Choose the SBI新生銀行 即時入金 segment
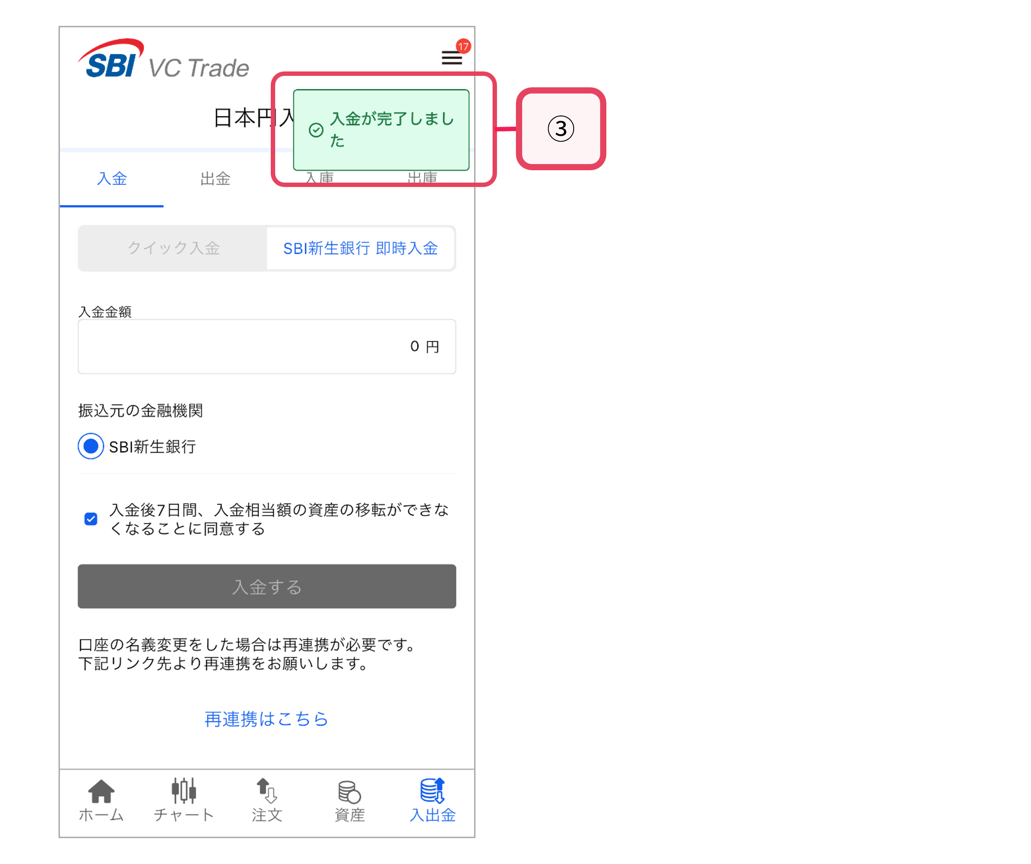This screenshot has width=1031, height=864. 360,248
